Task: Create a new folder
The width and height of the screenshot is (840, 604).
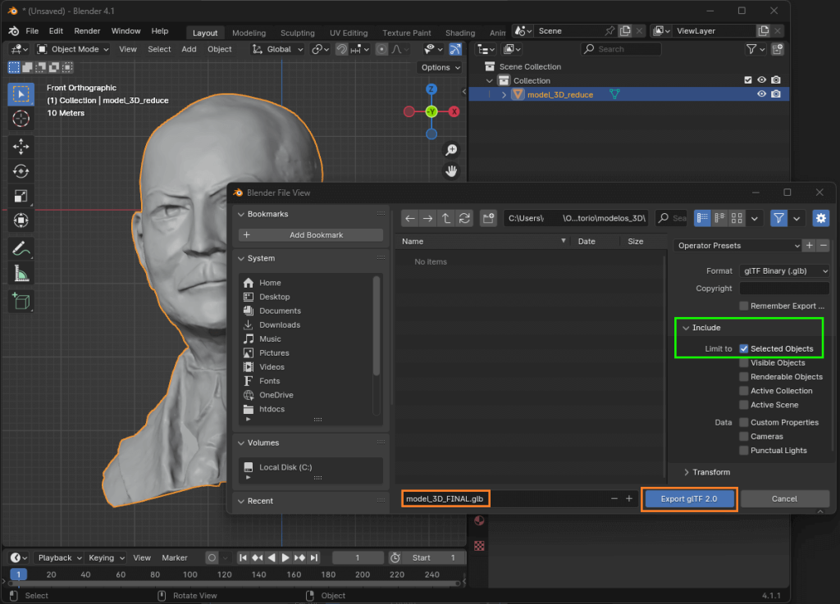Action: click(x=488, y=218)
